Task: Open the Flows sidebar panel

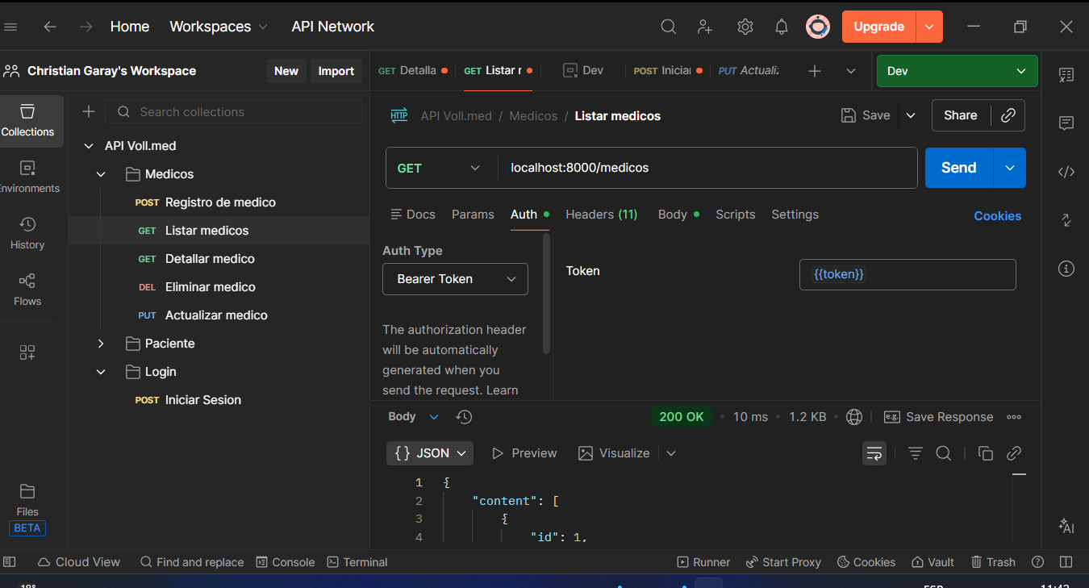Action: [x=27, y=289]
